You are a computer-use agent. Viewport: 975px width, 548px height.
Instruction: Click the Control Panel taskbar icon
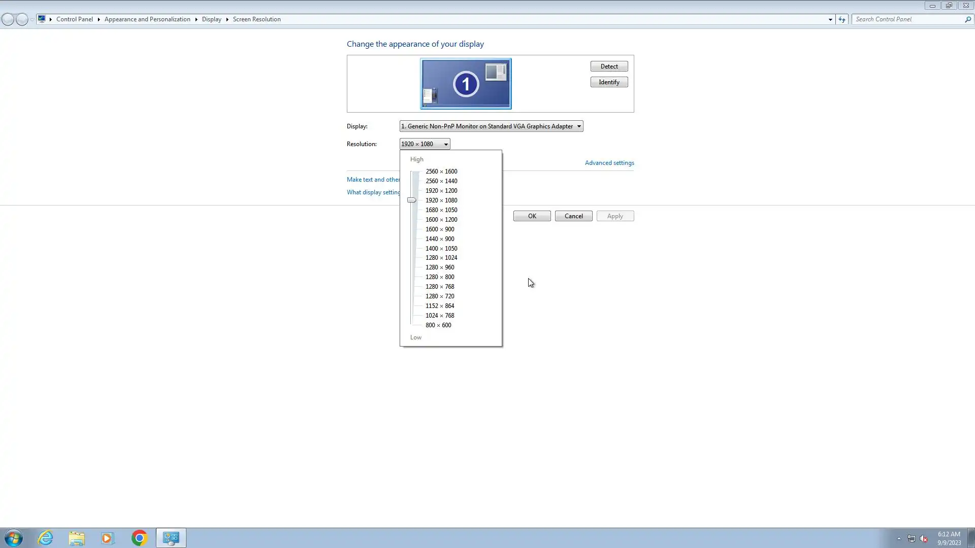pos(171,538)
